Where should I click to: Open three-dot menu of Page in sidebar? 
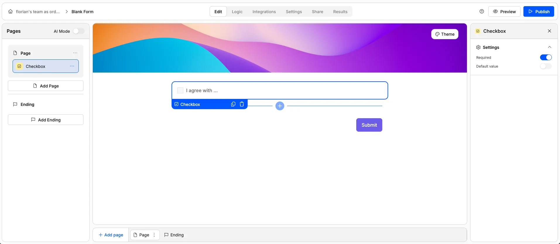tap(75, 53)
